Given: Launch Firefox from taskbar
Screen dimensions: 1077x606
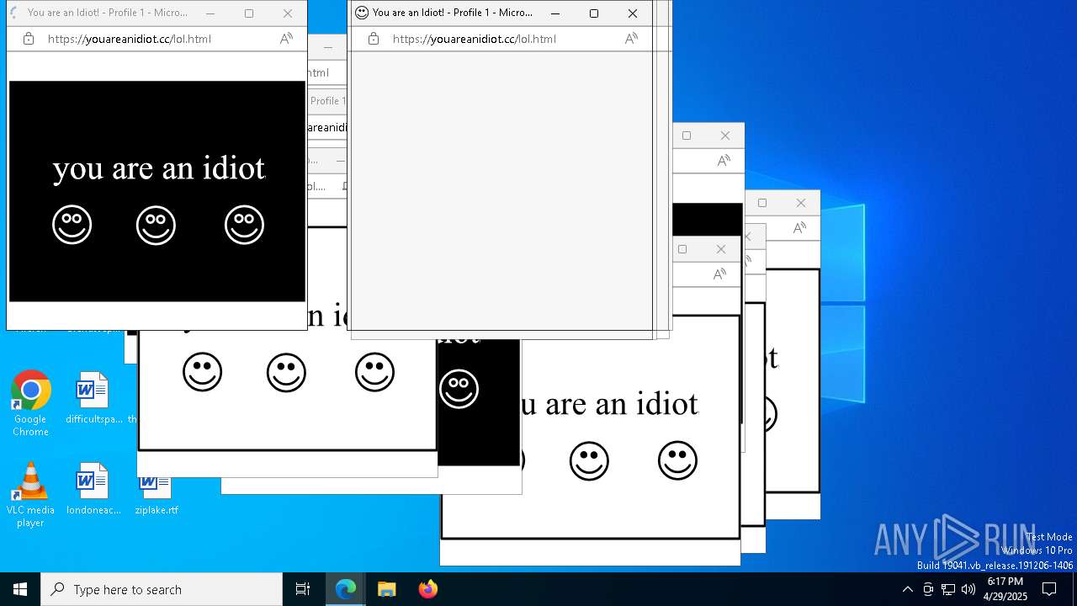Looking at the screenshot, I should coord(428,589).
